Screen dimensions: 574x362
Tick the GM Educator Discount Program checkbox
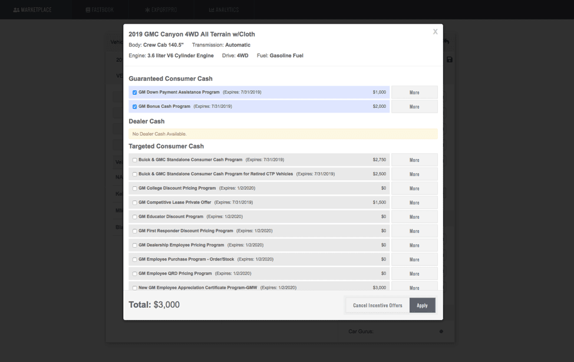coord(135,217)
